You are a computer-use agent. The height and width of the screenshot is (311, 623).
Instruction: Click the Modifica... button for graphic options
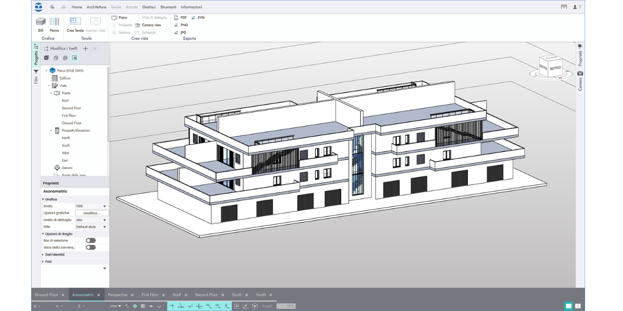coord(92,213)
